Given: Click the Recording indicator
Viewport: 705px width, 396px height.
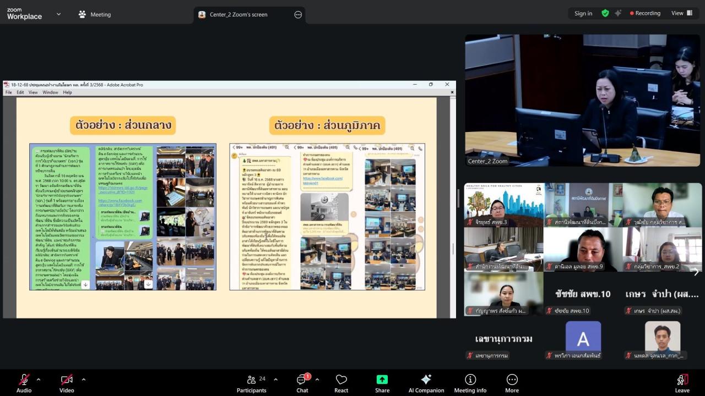Looking at the screenshot, I should click(x=645, y=13).
